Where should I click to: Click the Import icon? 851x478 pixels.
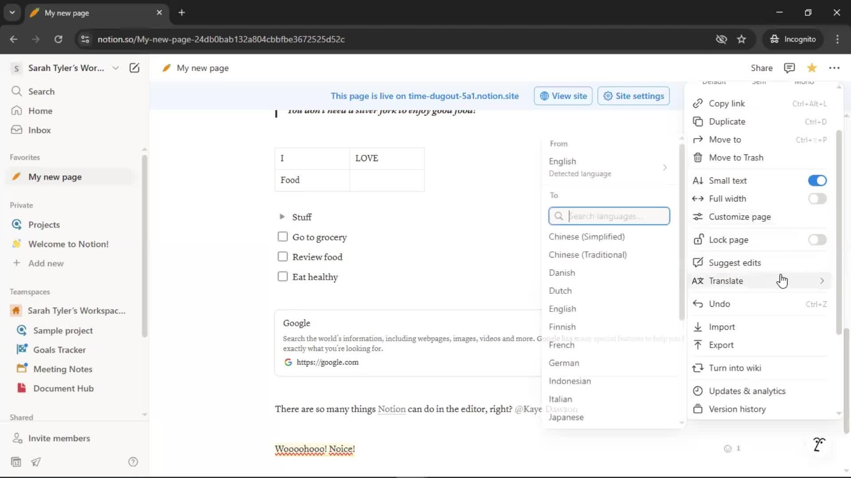pos(698,327)
